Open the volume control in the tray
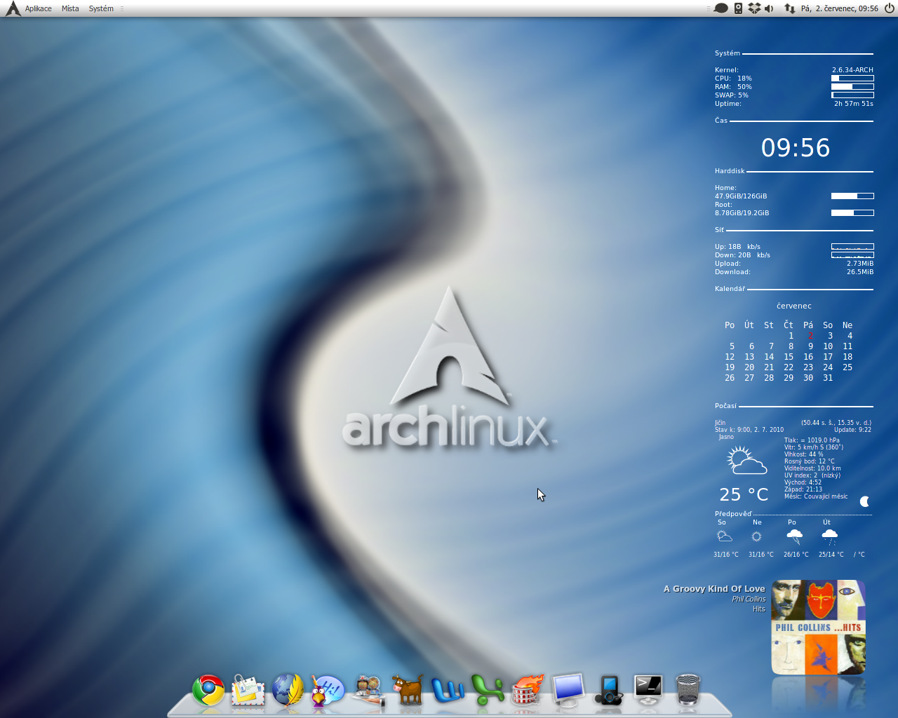 pyautogui.click(x=769, y=8)
